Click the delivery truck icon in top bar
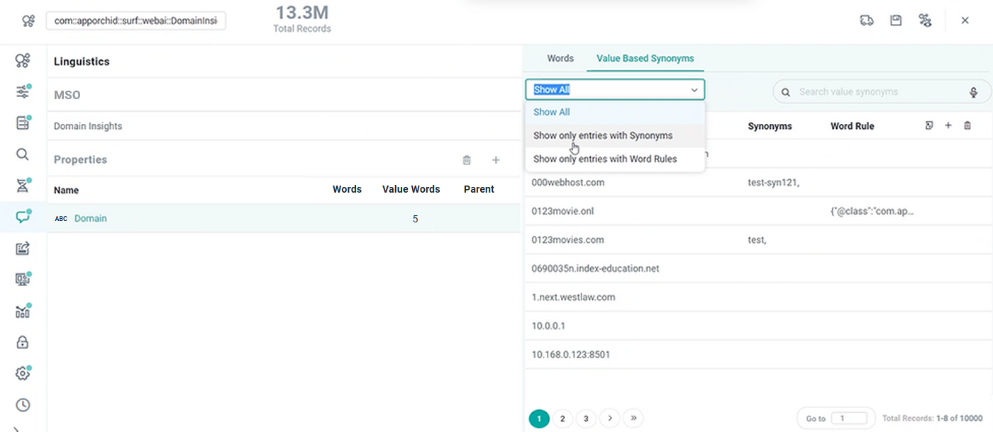The image size is (993, 432). (866, 21)
